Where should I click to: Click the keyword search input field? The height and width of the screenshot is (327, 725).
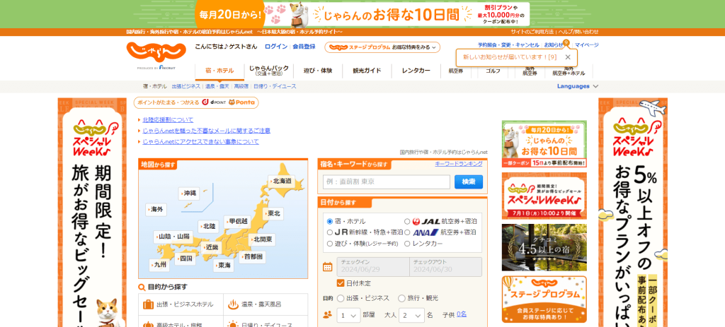tap(386, 182)
